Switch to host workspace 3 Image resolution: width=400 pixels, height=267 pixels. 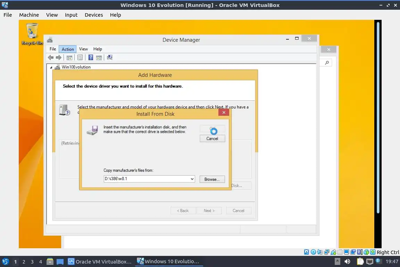coord(32,262)
